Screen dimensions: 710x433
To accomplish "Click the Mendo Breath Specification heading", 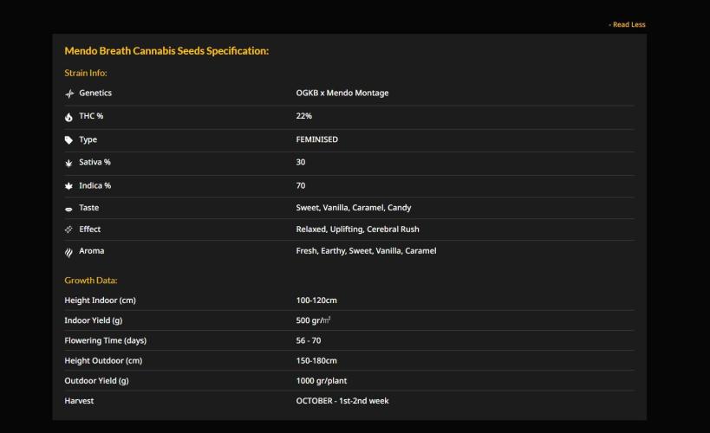I will 166,51.
